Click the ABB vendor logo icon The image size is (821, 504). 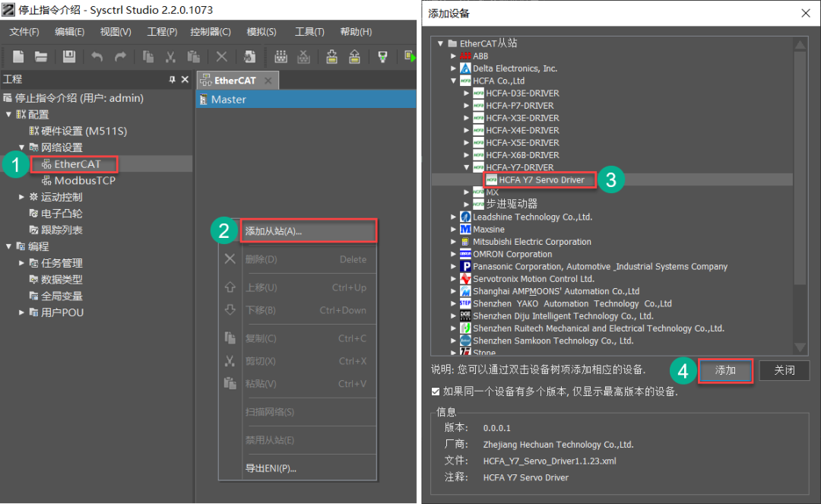[x=465, y=56]
